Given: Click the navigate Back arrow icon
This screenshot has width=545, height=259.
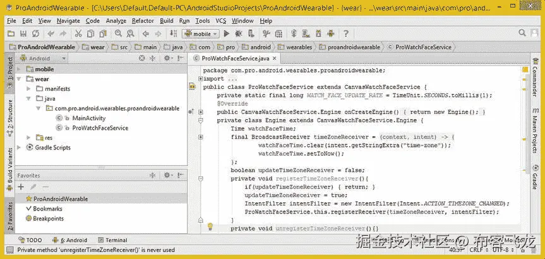Looking at the screenshot, I should point(146,33).
